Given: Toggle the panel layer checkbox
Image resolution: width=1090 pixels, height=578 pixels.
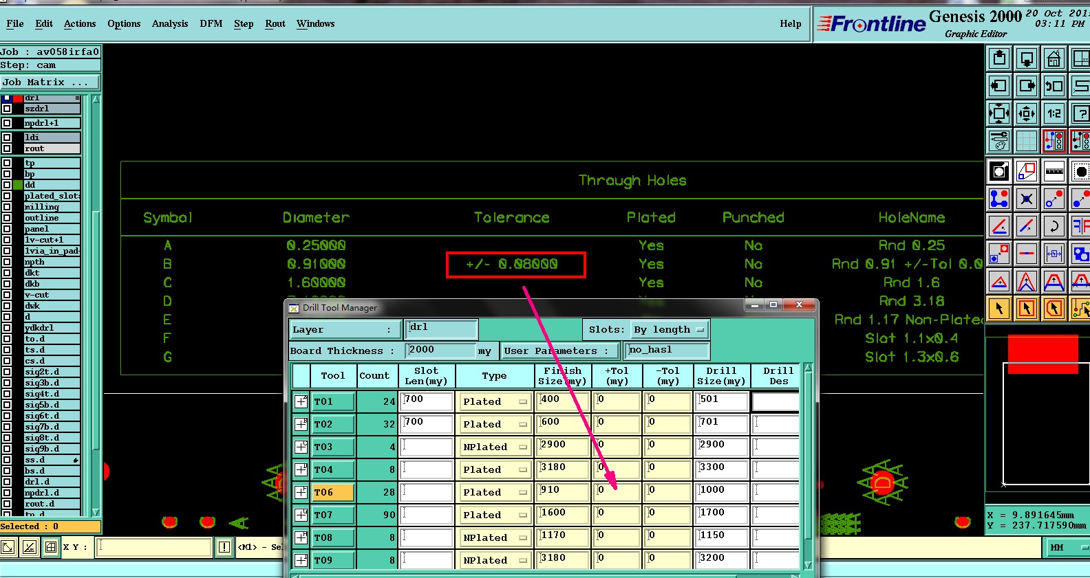Looking at the screenshot, I should tap(7, 229).
